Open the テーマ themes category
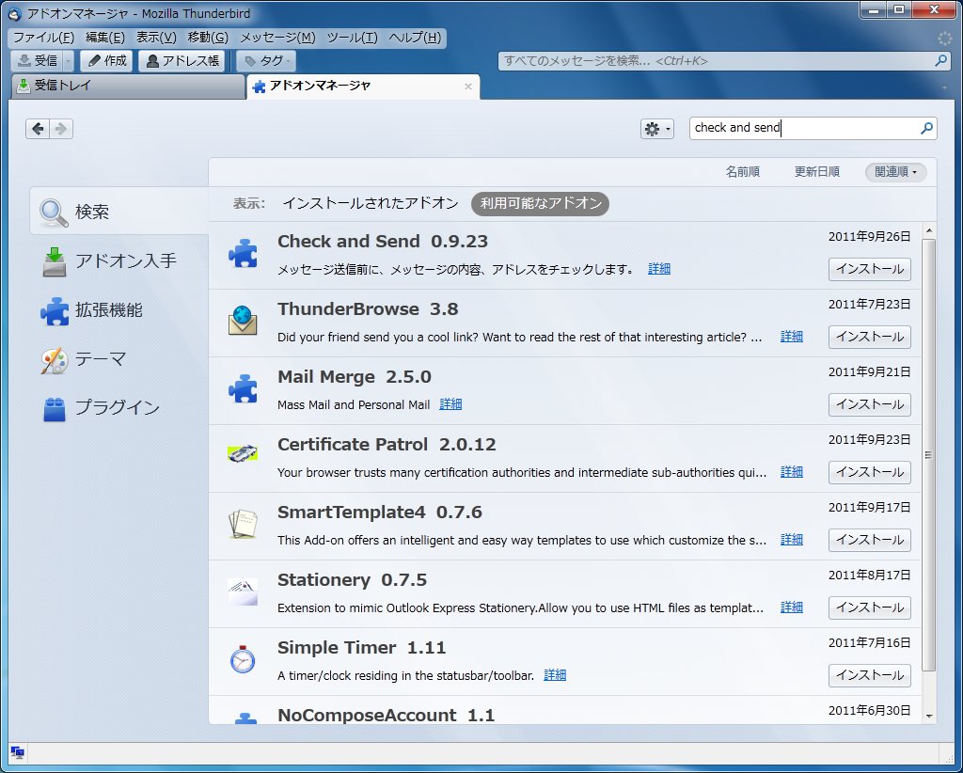 tap(119, 359)
